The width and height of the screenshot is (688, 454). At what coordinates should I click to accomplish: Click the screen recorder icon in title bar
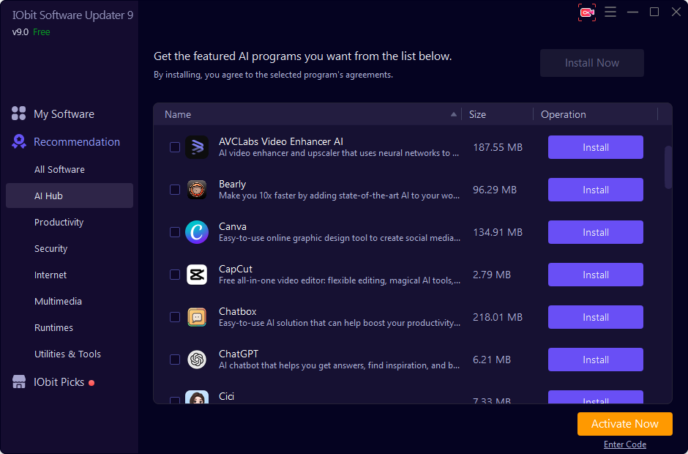(587, 12)
